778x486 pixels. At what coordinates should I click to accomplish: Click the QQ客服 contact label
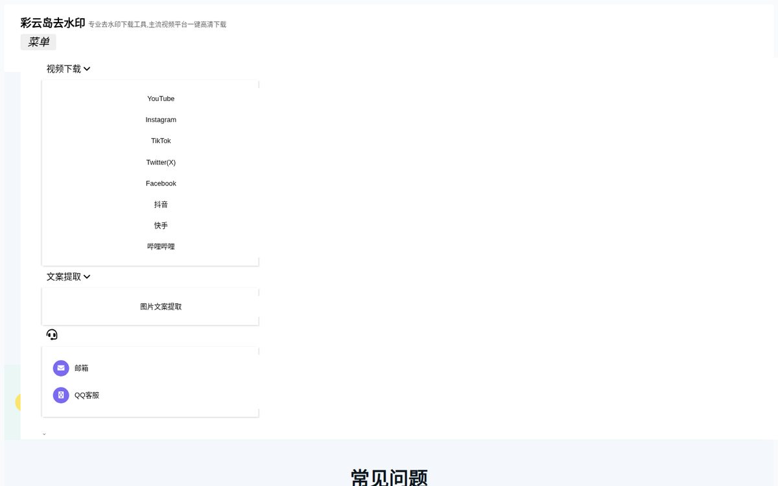pyautogui.click(x=87, y=395)
